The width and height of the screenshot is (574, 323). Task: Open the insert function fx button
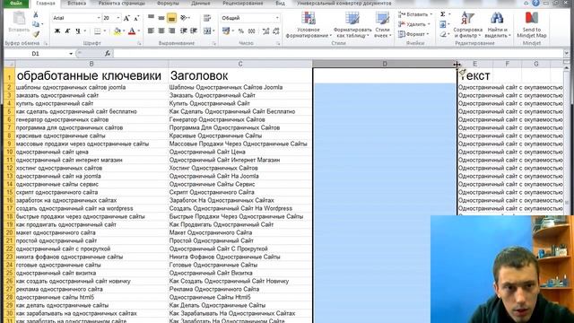click(x=108, y=54)
